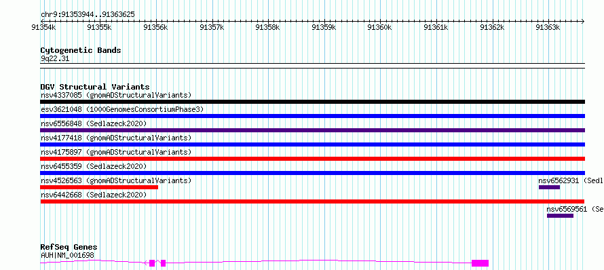The image size is (604, 270).
Task: Click the 91359k ruler tick label
Action: pos(324,27)
